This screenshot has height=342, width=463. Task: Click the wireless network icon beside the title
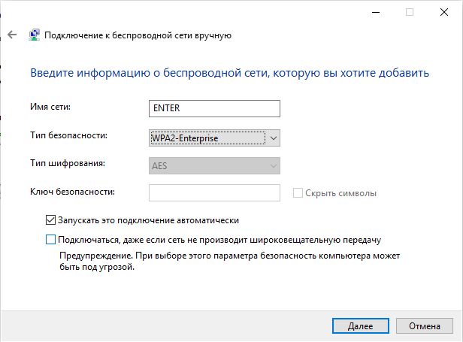click(34, 35)
